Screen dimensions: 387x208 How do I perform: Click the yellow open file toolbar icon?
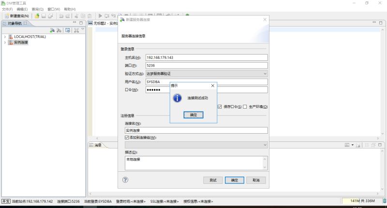[37, 16]
